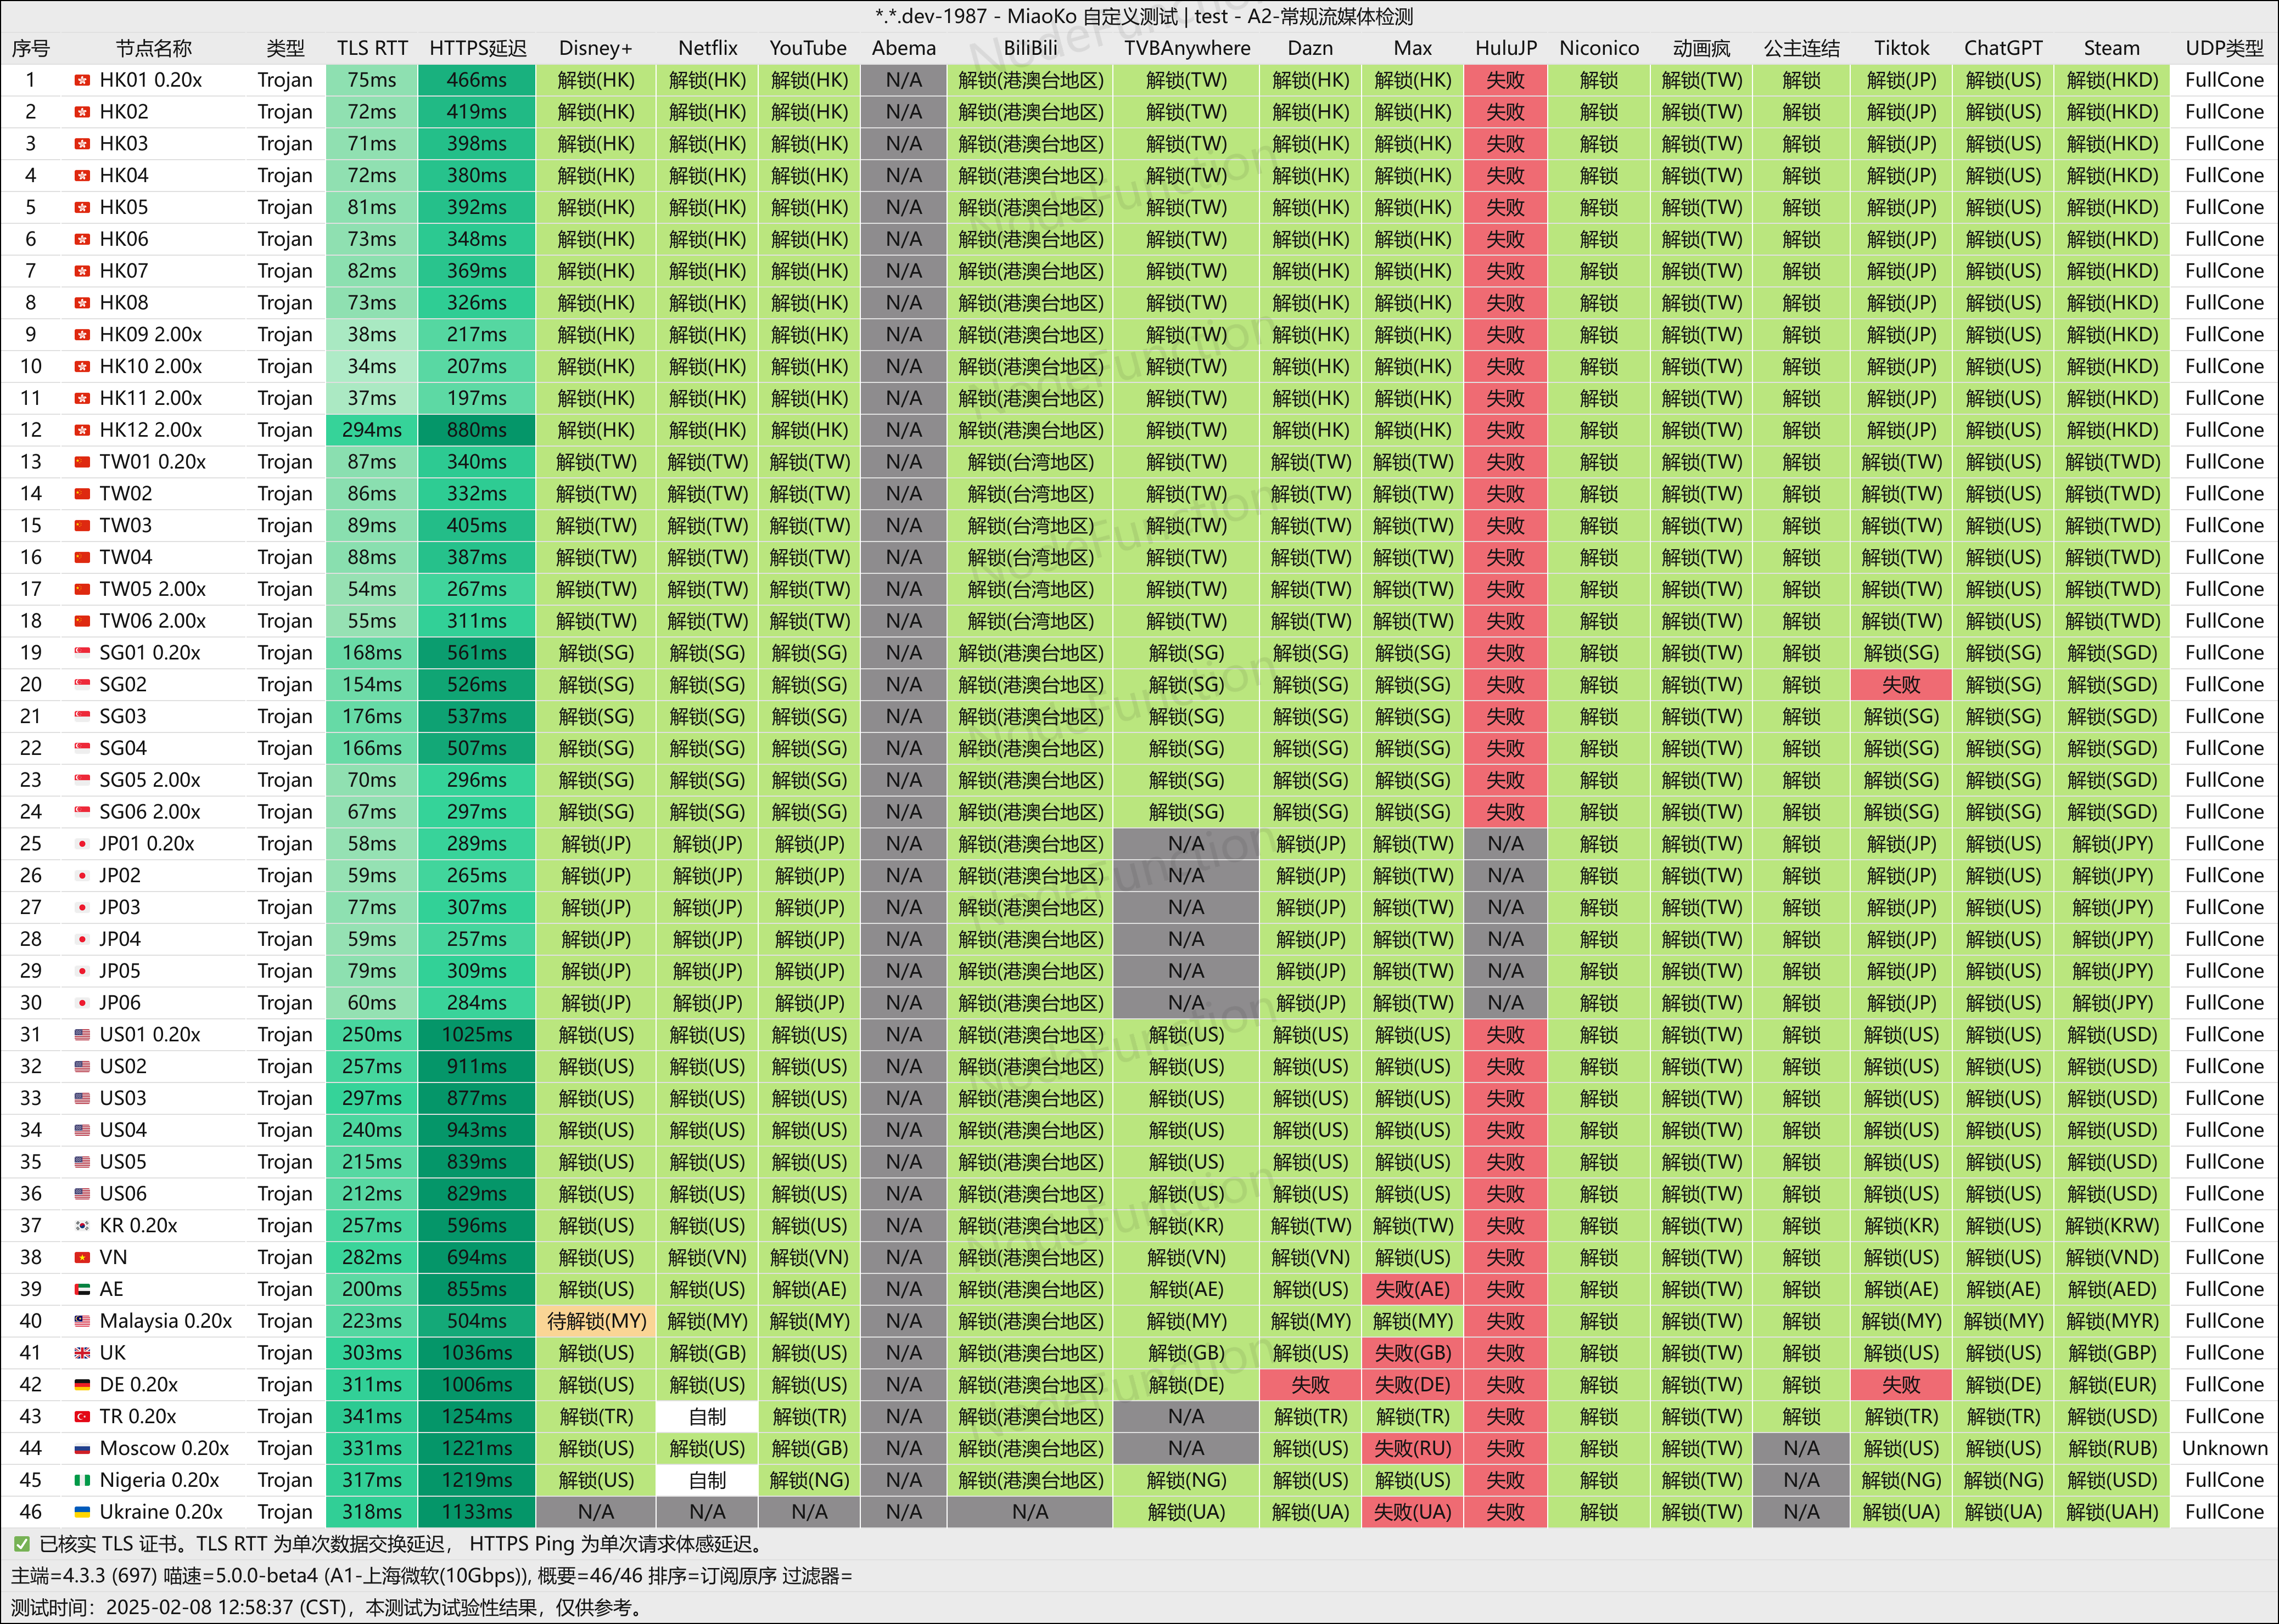Click the Japan flag icon for JP01 0.20x

pyautogui.click(x=82, y=844)
